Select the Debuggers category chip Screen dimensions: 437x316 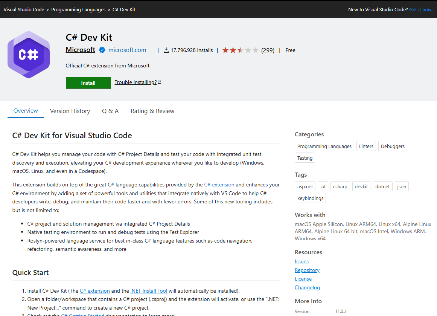393,146
